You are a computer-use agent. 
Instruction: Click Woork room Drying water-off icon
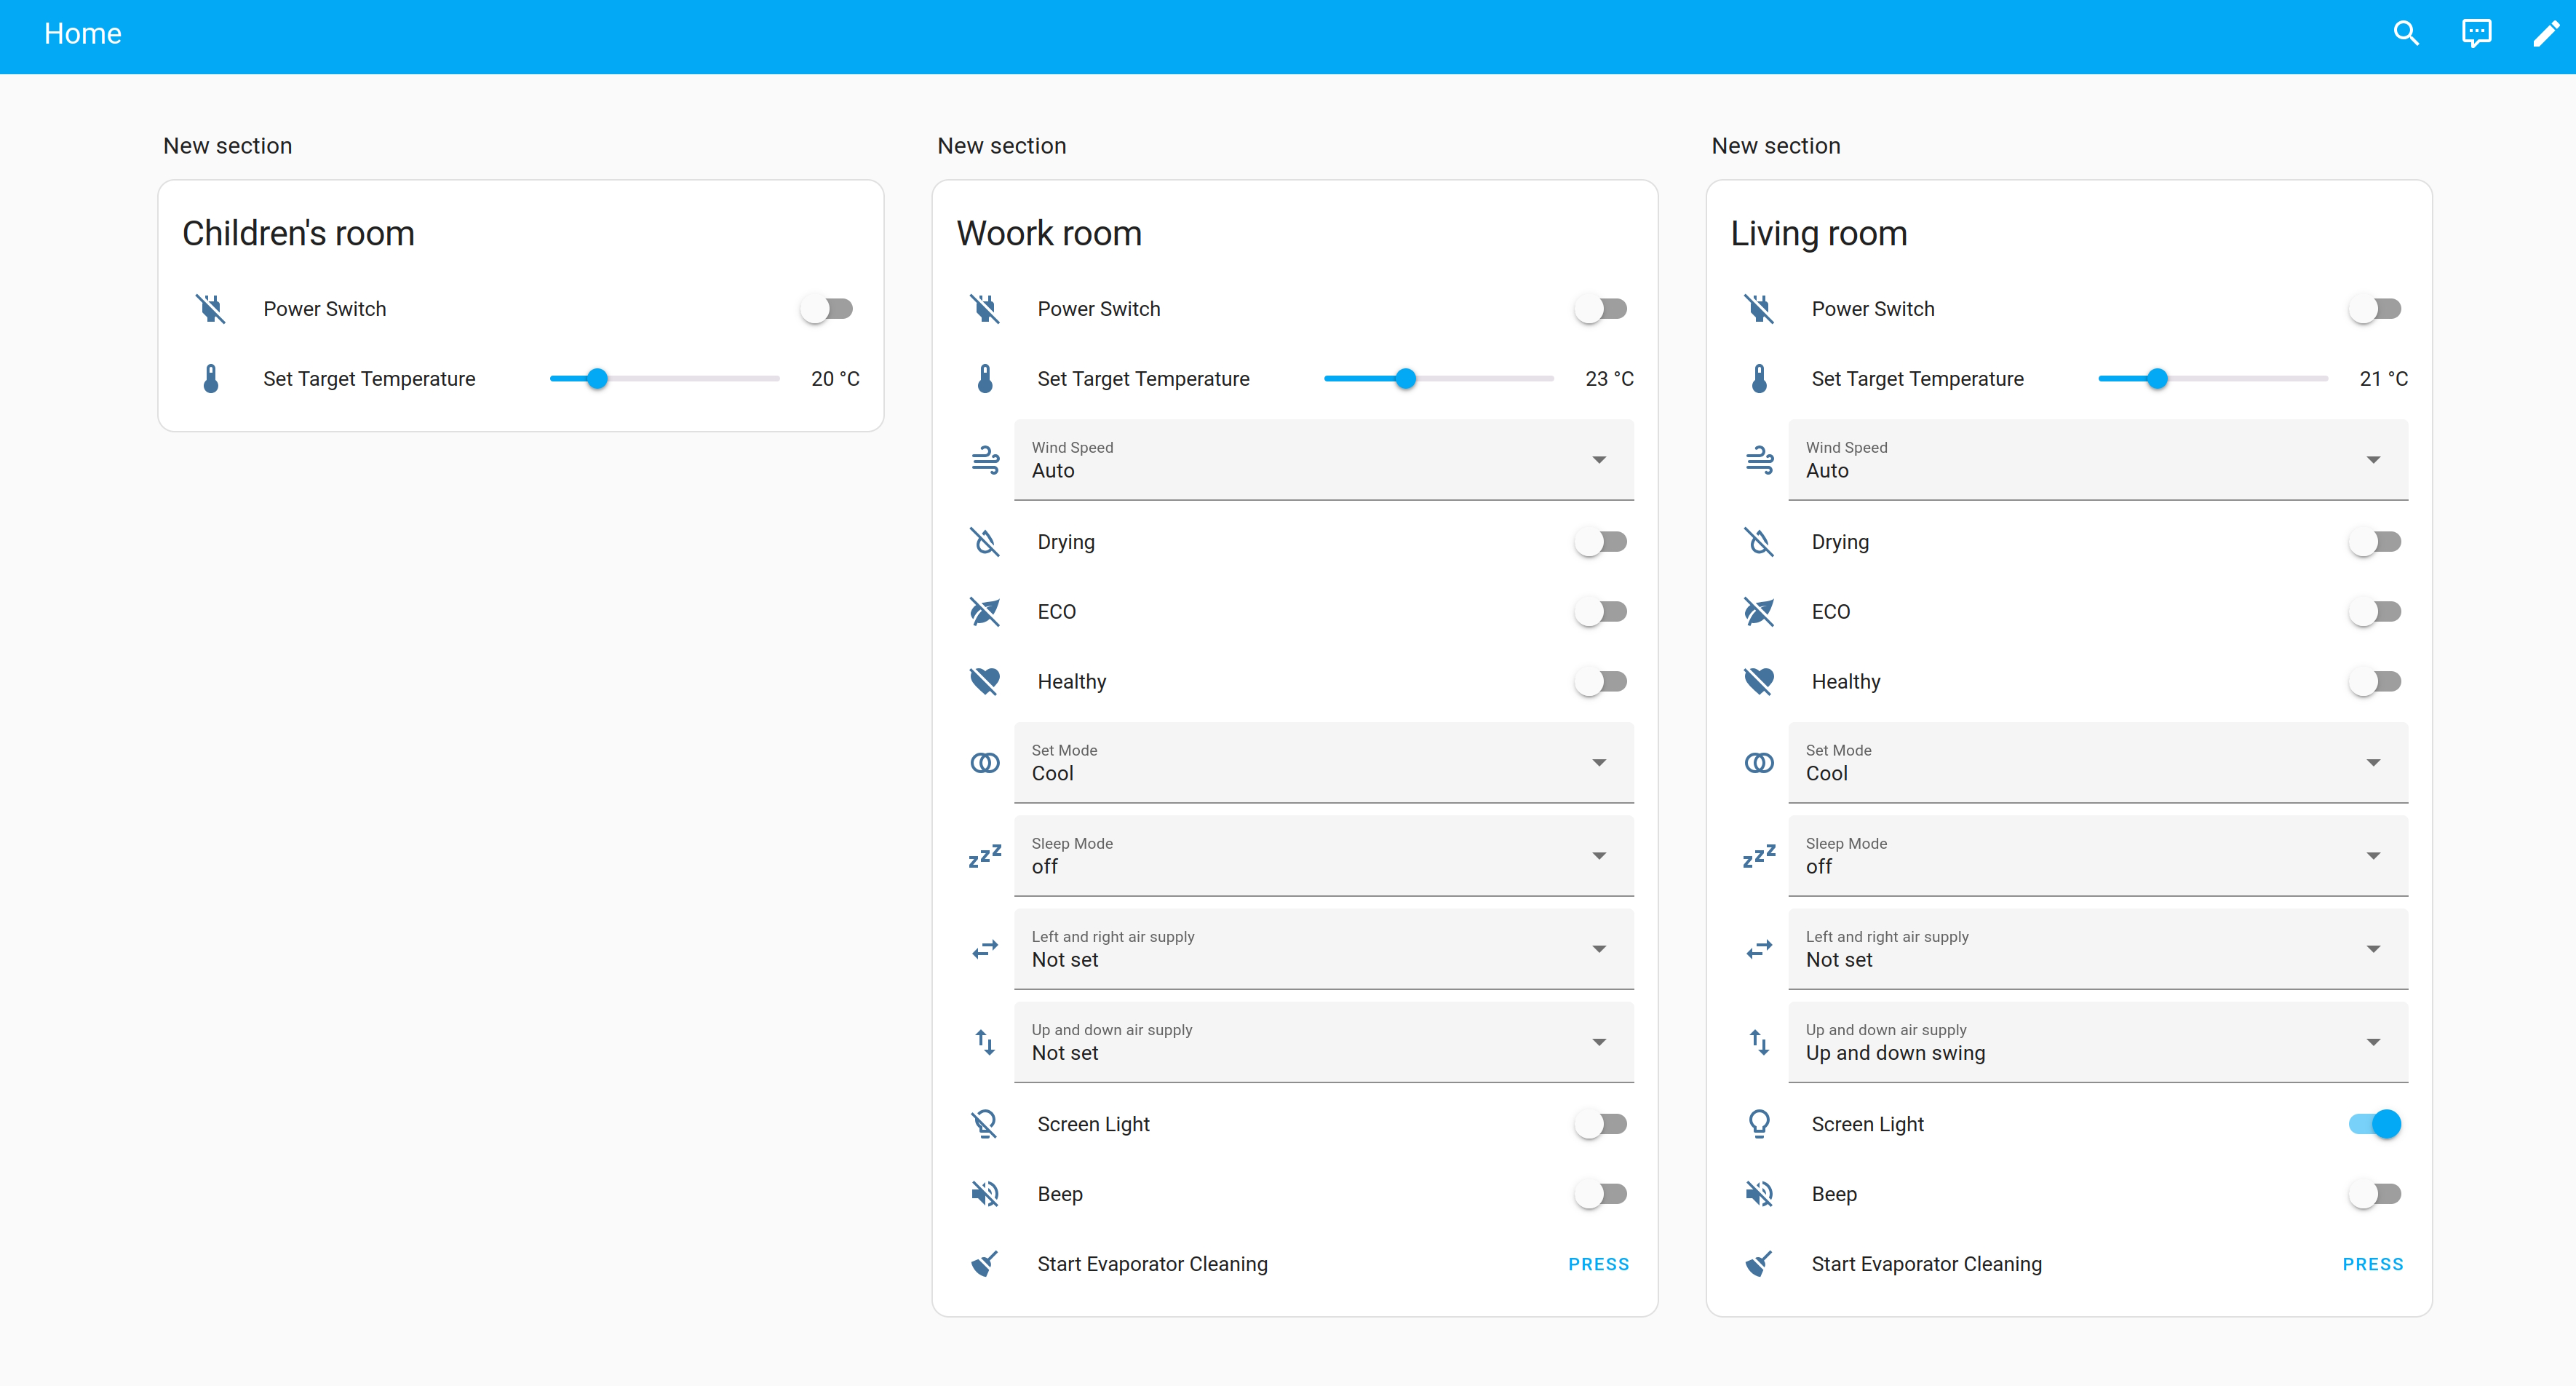[985, 542]
